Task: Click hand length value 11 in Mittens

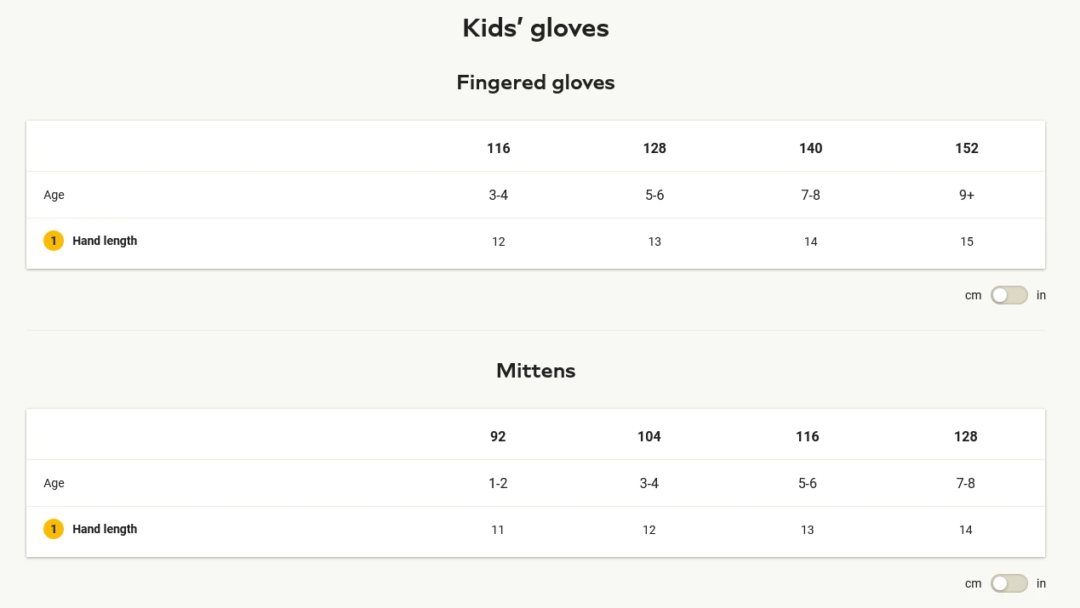Action: click(498, 531)
